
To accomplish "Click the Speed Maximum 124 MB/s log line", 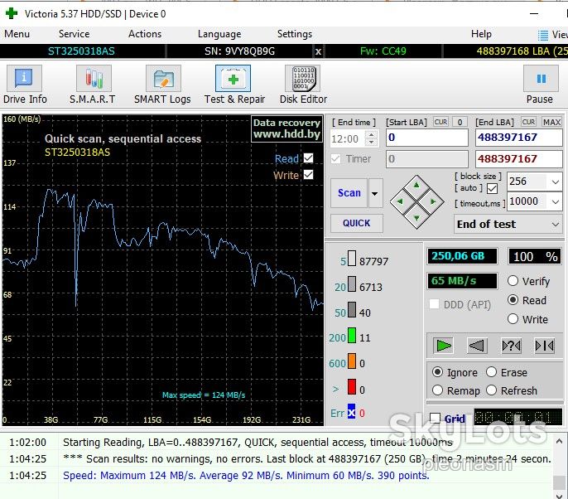I will [x=246, y=476].
